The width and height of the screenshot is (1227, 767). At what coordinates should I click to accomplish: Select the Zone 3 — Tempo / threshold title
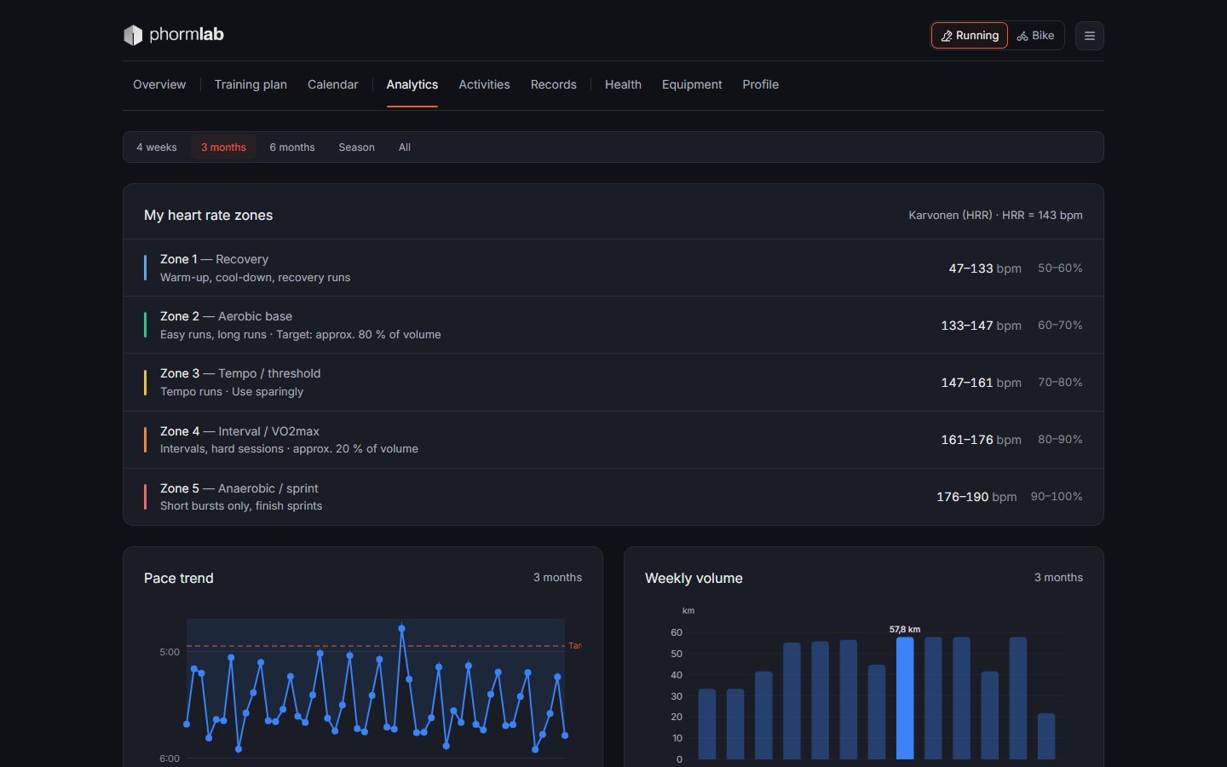click(x=240, y=373)
